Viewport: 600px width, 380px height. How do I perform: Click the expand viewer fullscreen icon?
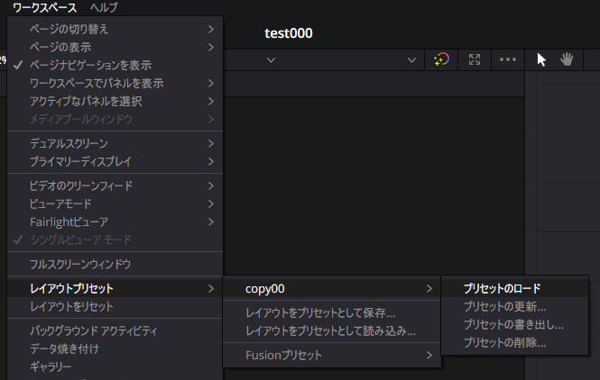(x=475, y=59)
